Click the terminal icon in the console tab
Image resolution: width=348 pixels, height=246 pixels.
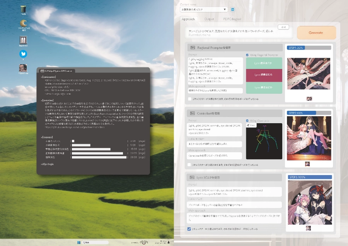tap(42, 71)
